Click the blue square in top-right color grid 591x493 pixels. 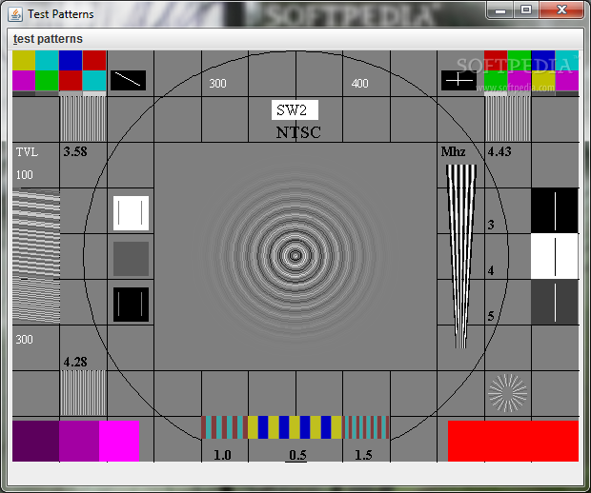click(x=543, y=61)
